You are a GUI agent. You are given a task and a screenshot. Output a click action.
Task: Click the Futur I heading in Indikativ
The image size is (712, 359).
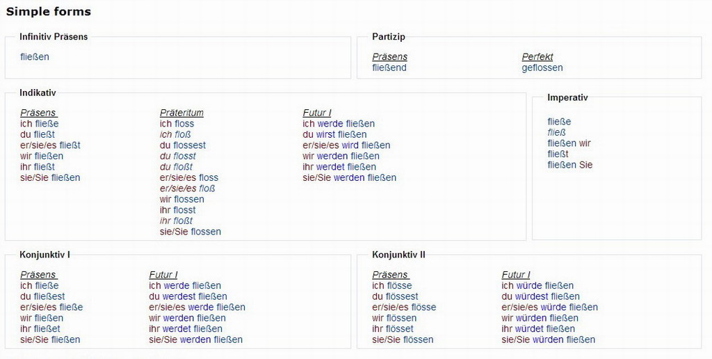tap(317, 113)
